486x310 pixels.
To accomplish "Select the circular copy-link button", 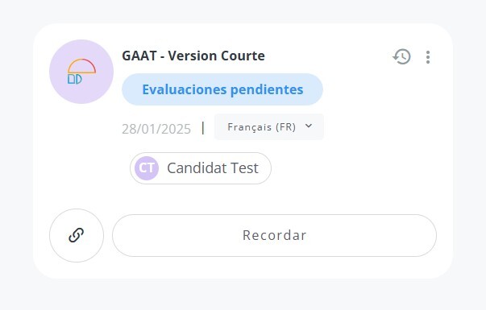I will [77, 235].
